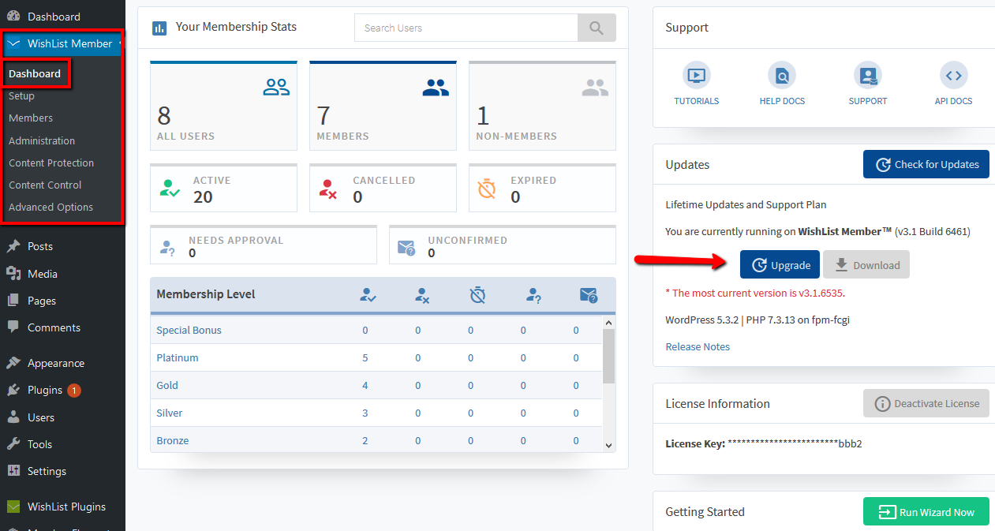Viewport: 995px width, 531px height.
Task: Open the Help Docs icon
Action: [781, 76]
